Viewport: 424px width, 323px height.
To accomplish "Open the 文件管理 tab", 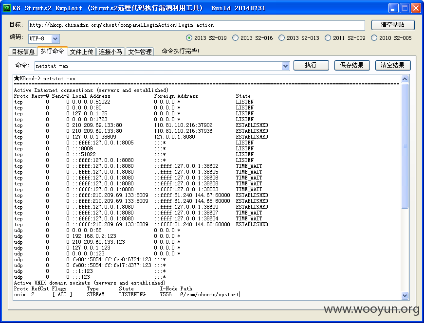I will tap(140, 52).
